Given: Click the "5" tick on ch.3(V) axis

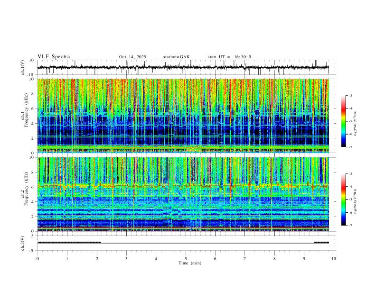Looking at the screenshot, I should pos(33,236).
